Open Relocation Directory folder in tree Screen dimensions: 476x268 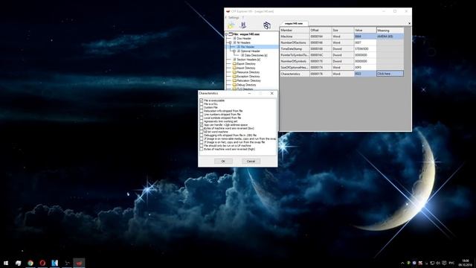[248, 81]
